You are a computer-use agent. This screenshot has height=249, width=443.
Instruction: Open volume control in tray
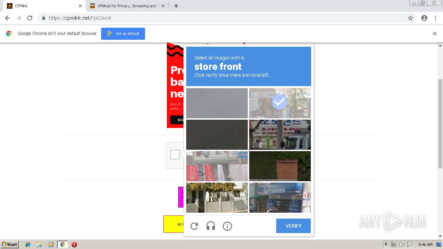pos(402,245)
